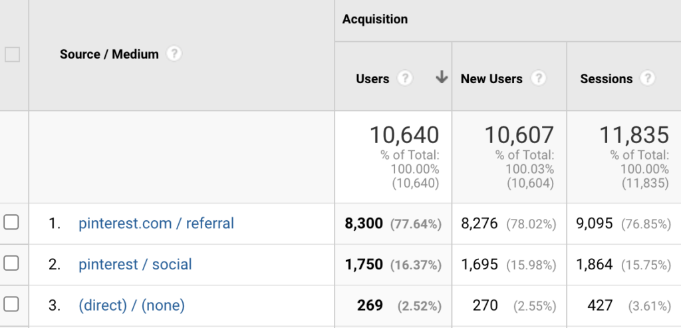681x328 pixels.
Task: Open the (direct) / (none) link
Action: pyautogui.click(x=132, y=305)
